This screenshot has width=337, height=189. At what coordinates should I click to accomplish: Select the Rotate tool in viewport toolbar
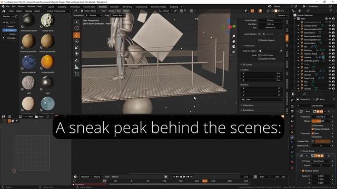pyautogui.click(x=77, y=41)
